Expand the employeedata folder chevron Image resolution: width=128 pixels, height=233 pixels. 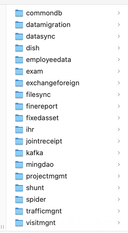(x=119, y=60)
